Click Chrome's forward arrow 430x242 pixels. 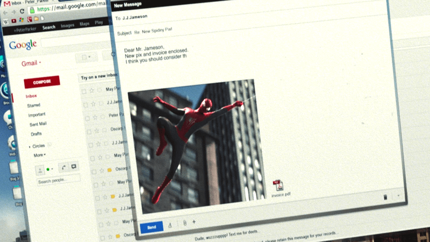coord(13,12)
